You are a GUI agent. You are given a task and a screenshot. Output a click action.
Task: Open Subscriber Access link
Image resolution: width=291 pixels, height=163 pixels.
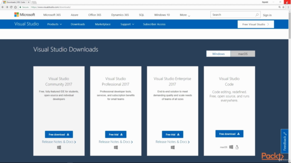154,24
